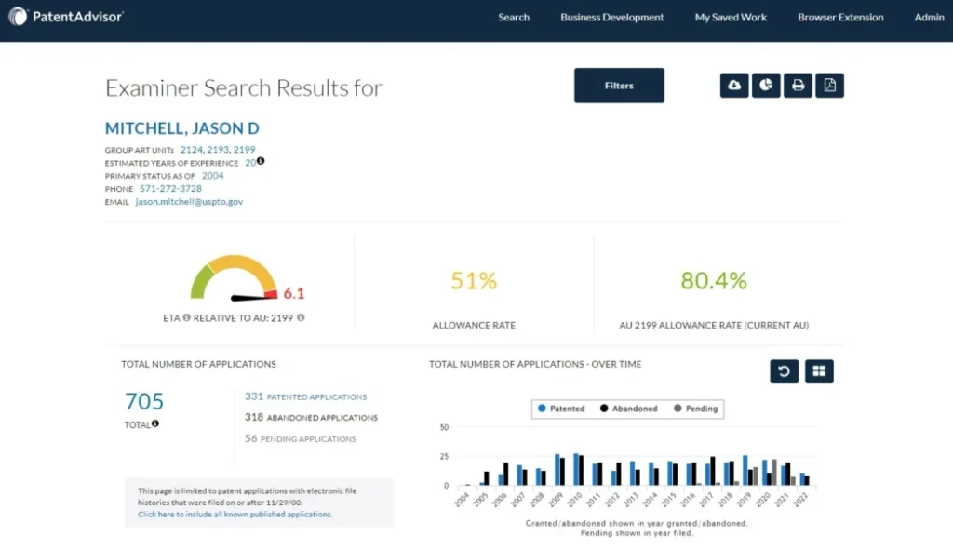Print the examiner report
Image resolution: width=953 pixels, height=550 pixels.
[798, 85]
